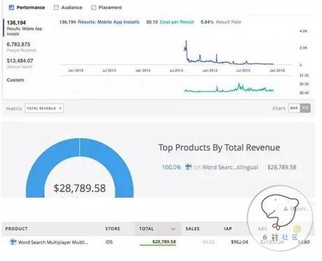Click the Performance chart icon
Screen dimensions: 322x261
[11, 8]
